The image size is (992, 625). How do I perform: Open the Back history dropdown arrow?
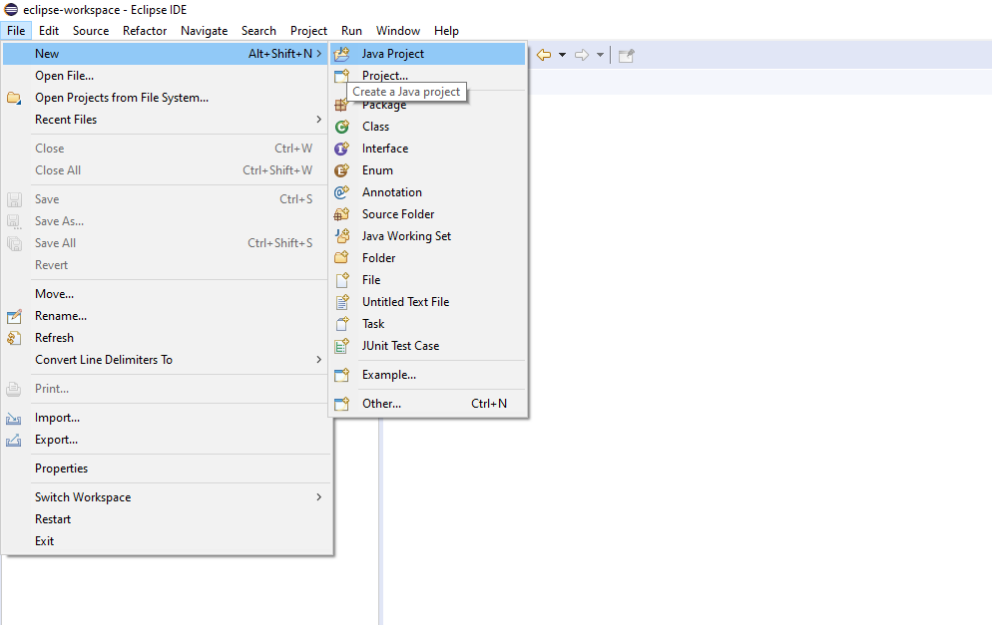pyautogui.click(x=562, y=55)
